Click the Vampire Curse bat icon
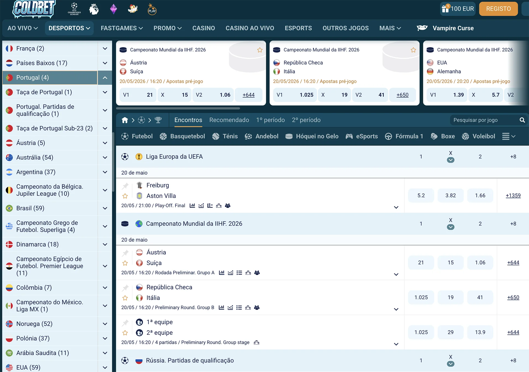The width and height of the screenshot is (529, 372). [422, 28]
